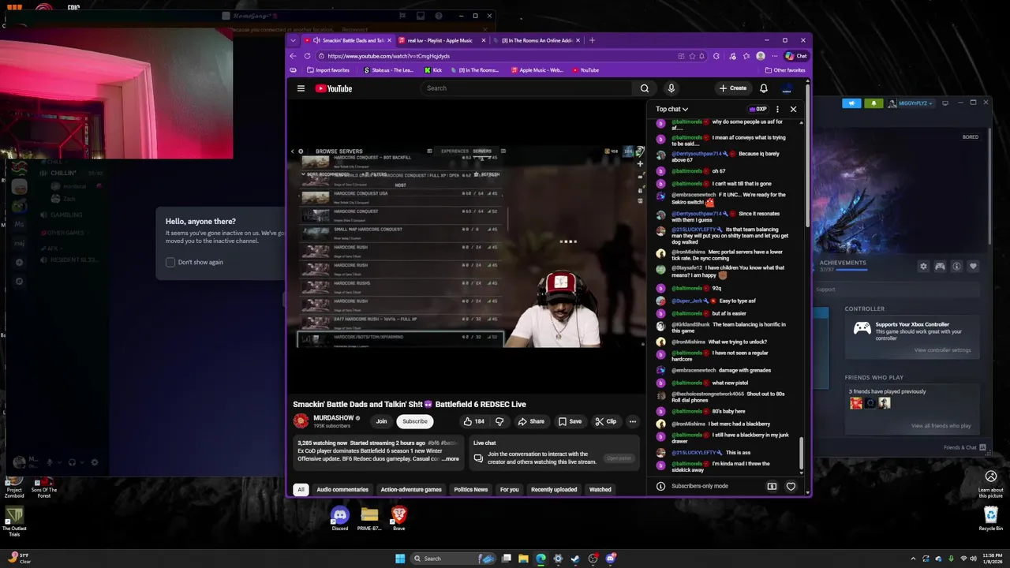
Task: Click the Clip button
Action: [605, 421]
